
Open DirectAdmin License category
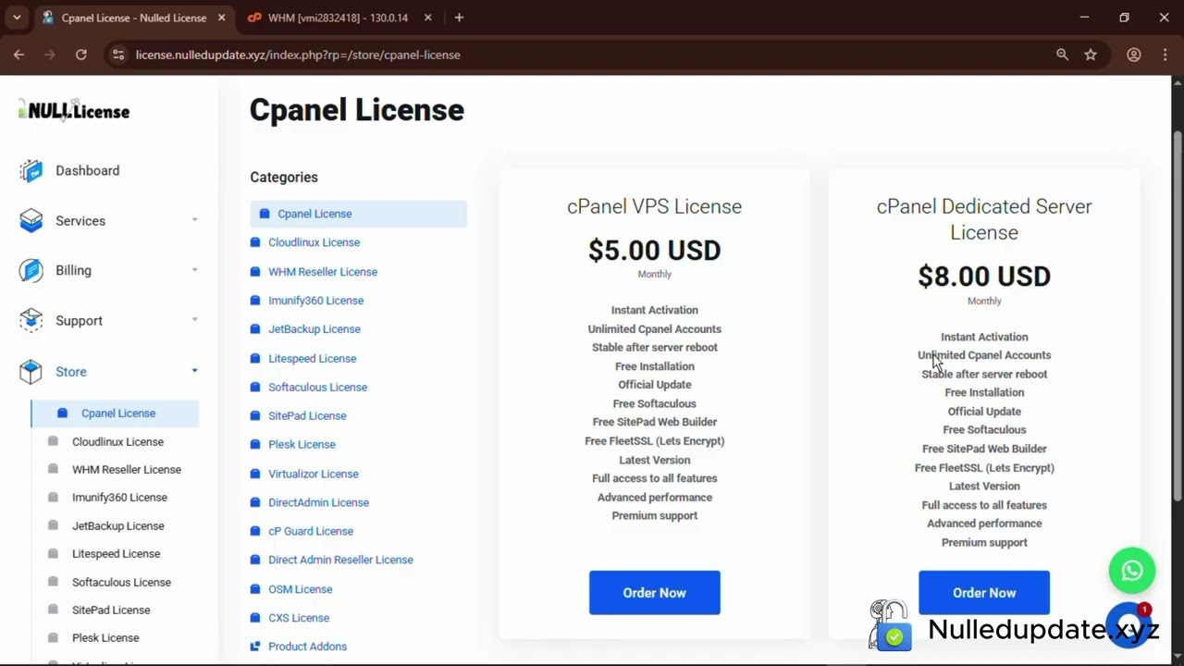point(318,503)
